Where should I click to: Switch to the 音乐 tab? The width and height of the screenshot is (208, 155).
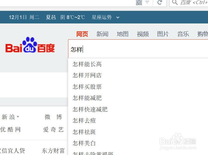coord(183,34)
